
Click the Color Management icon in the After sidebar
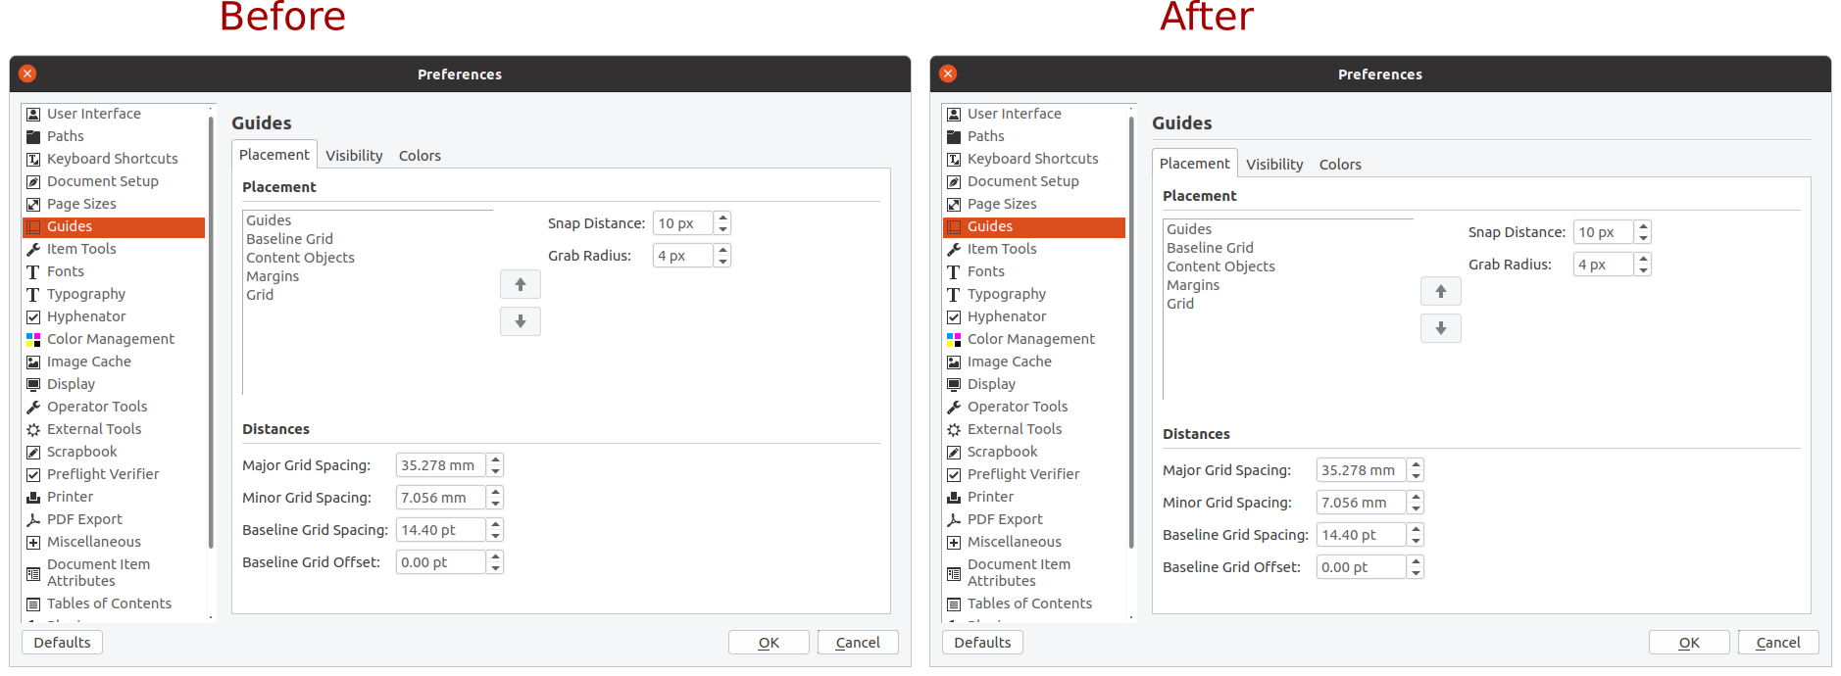[954, 339]
